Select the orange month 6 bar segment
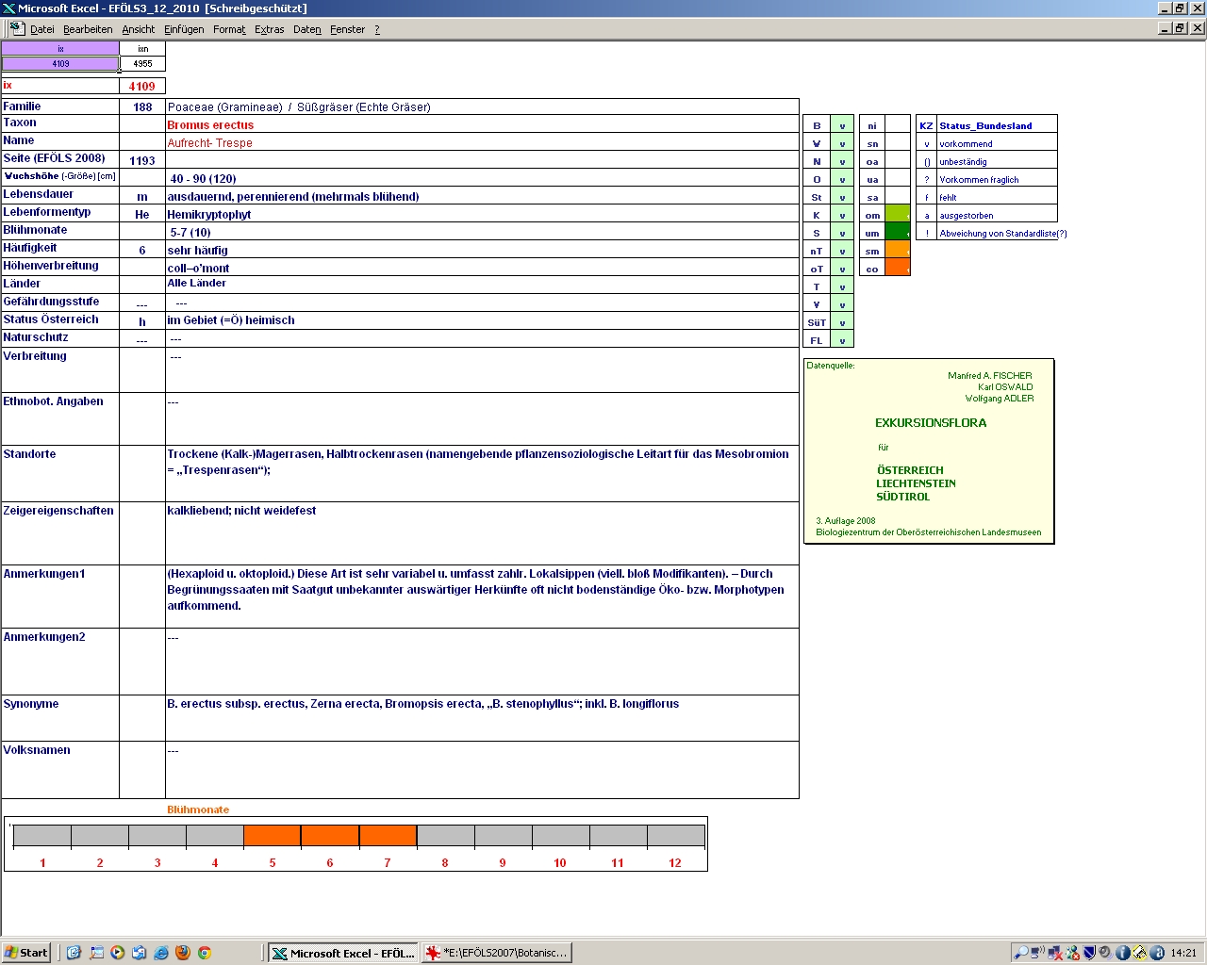 tap(330, 835)
